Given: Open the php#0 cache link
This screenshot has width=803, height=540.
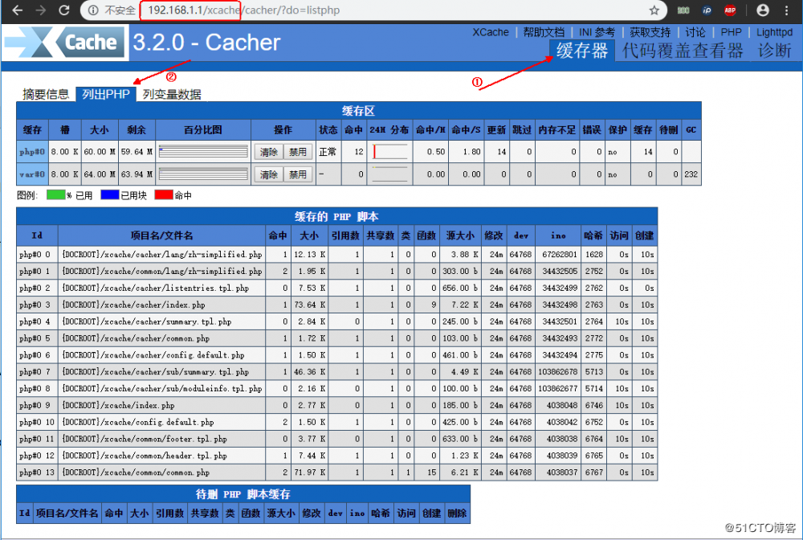Looking at the screenshot, I should tap(32, 152).
